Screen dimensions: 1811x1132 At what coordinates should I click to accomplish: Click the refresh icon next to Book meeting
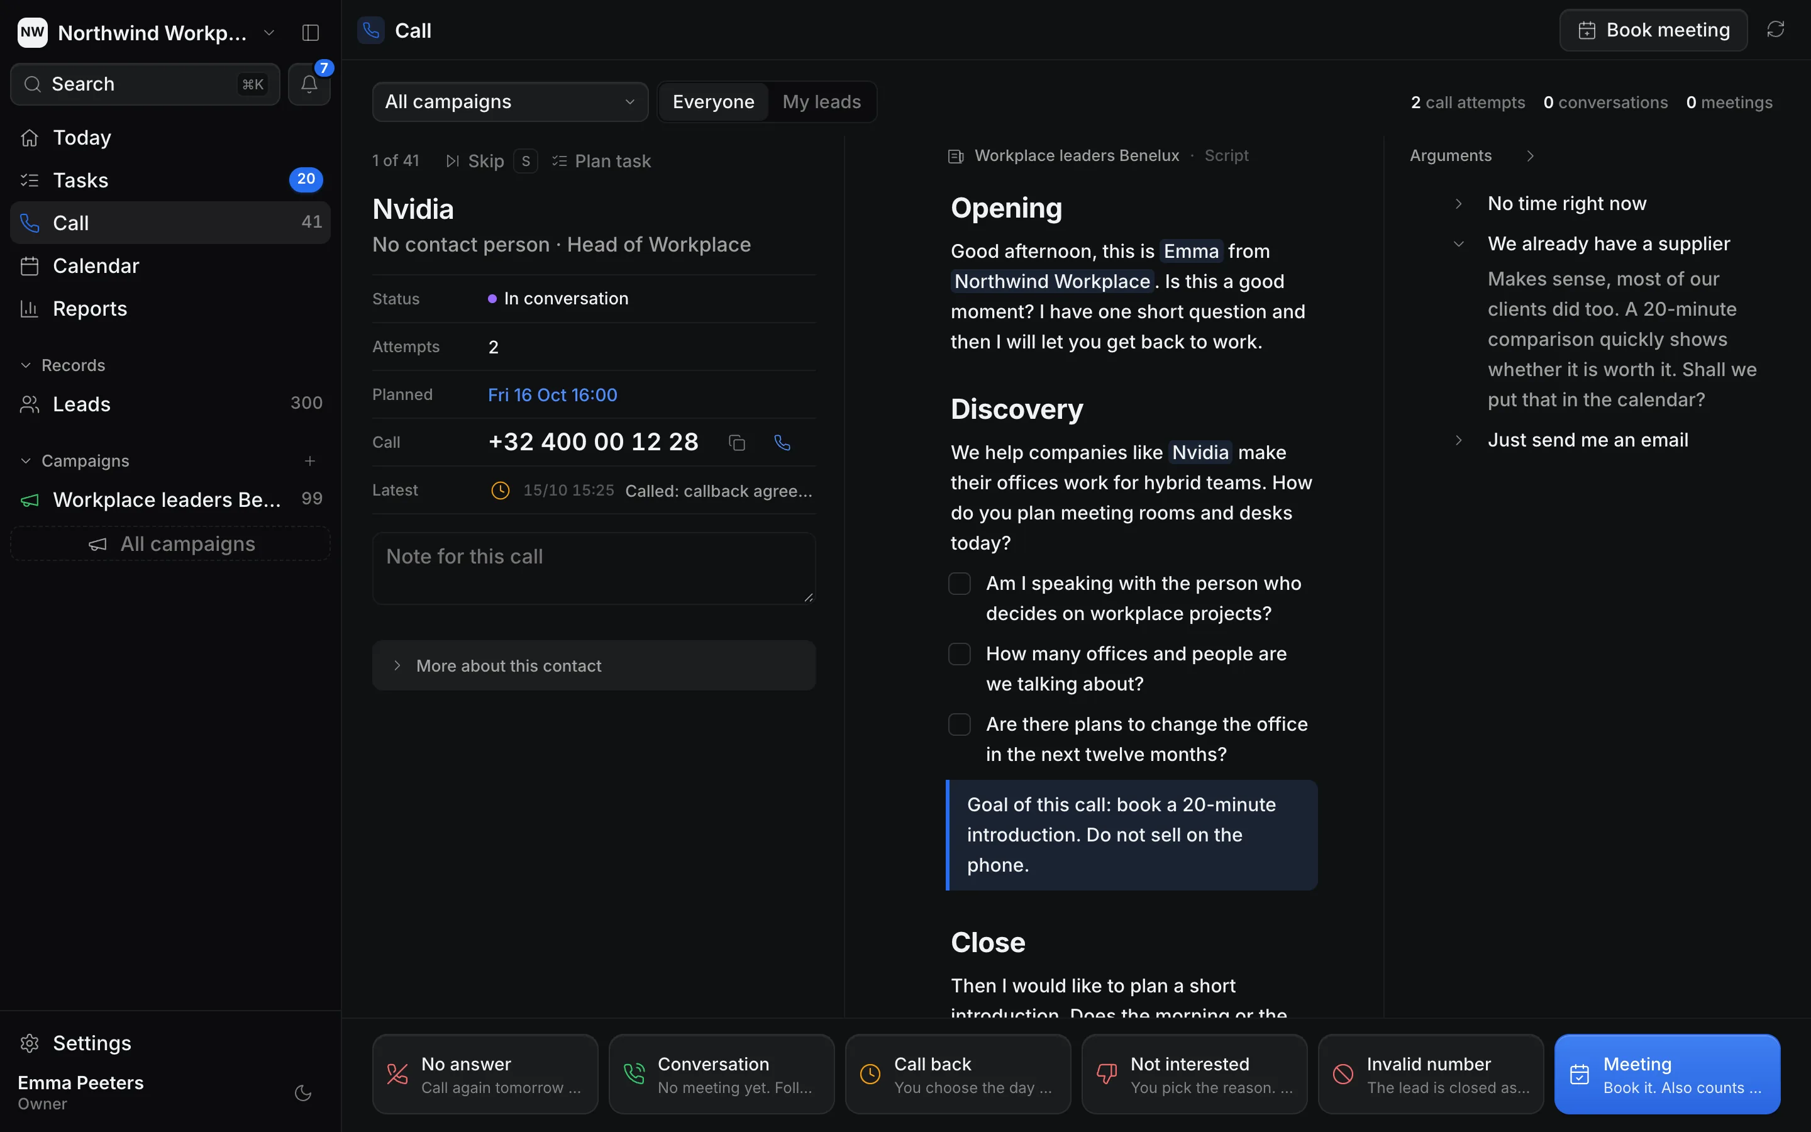(x=1775, y=30)
